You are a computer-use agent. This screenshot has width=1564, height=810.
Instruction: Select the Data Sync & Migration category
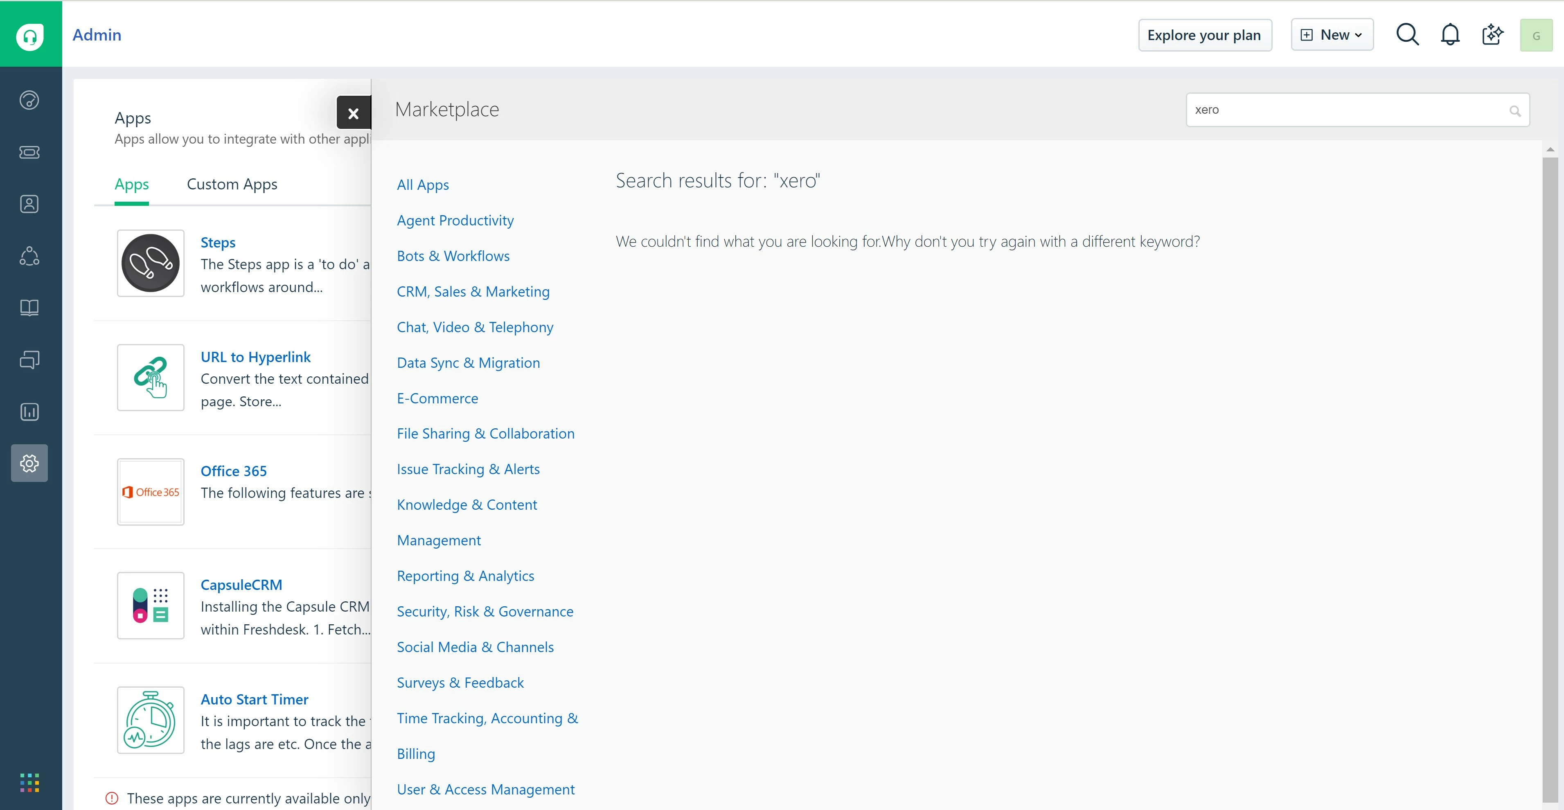468,363
